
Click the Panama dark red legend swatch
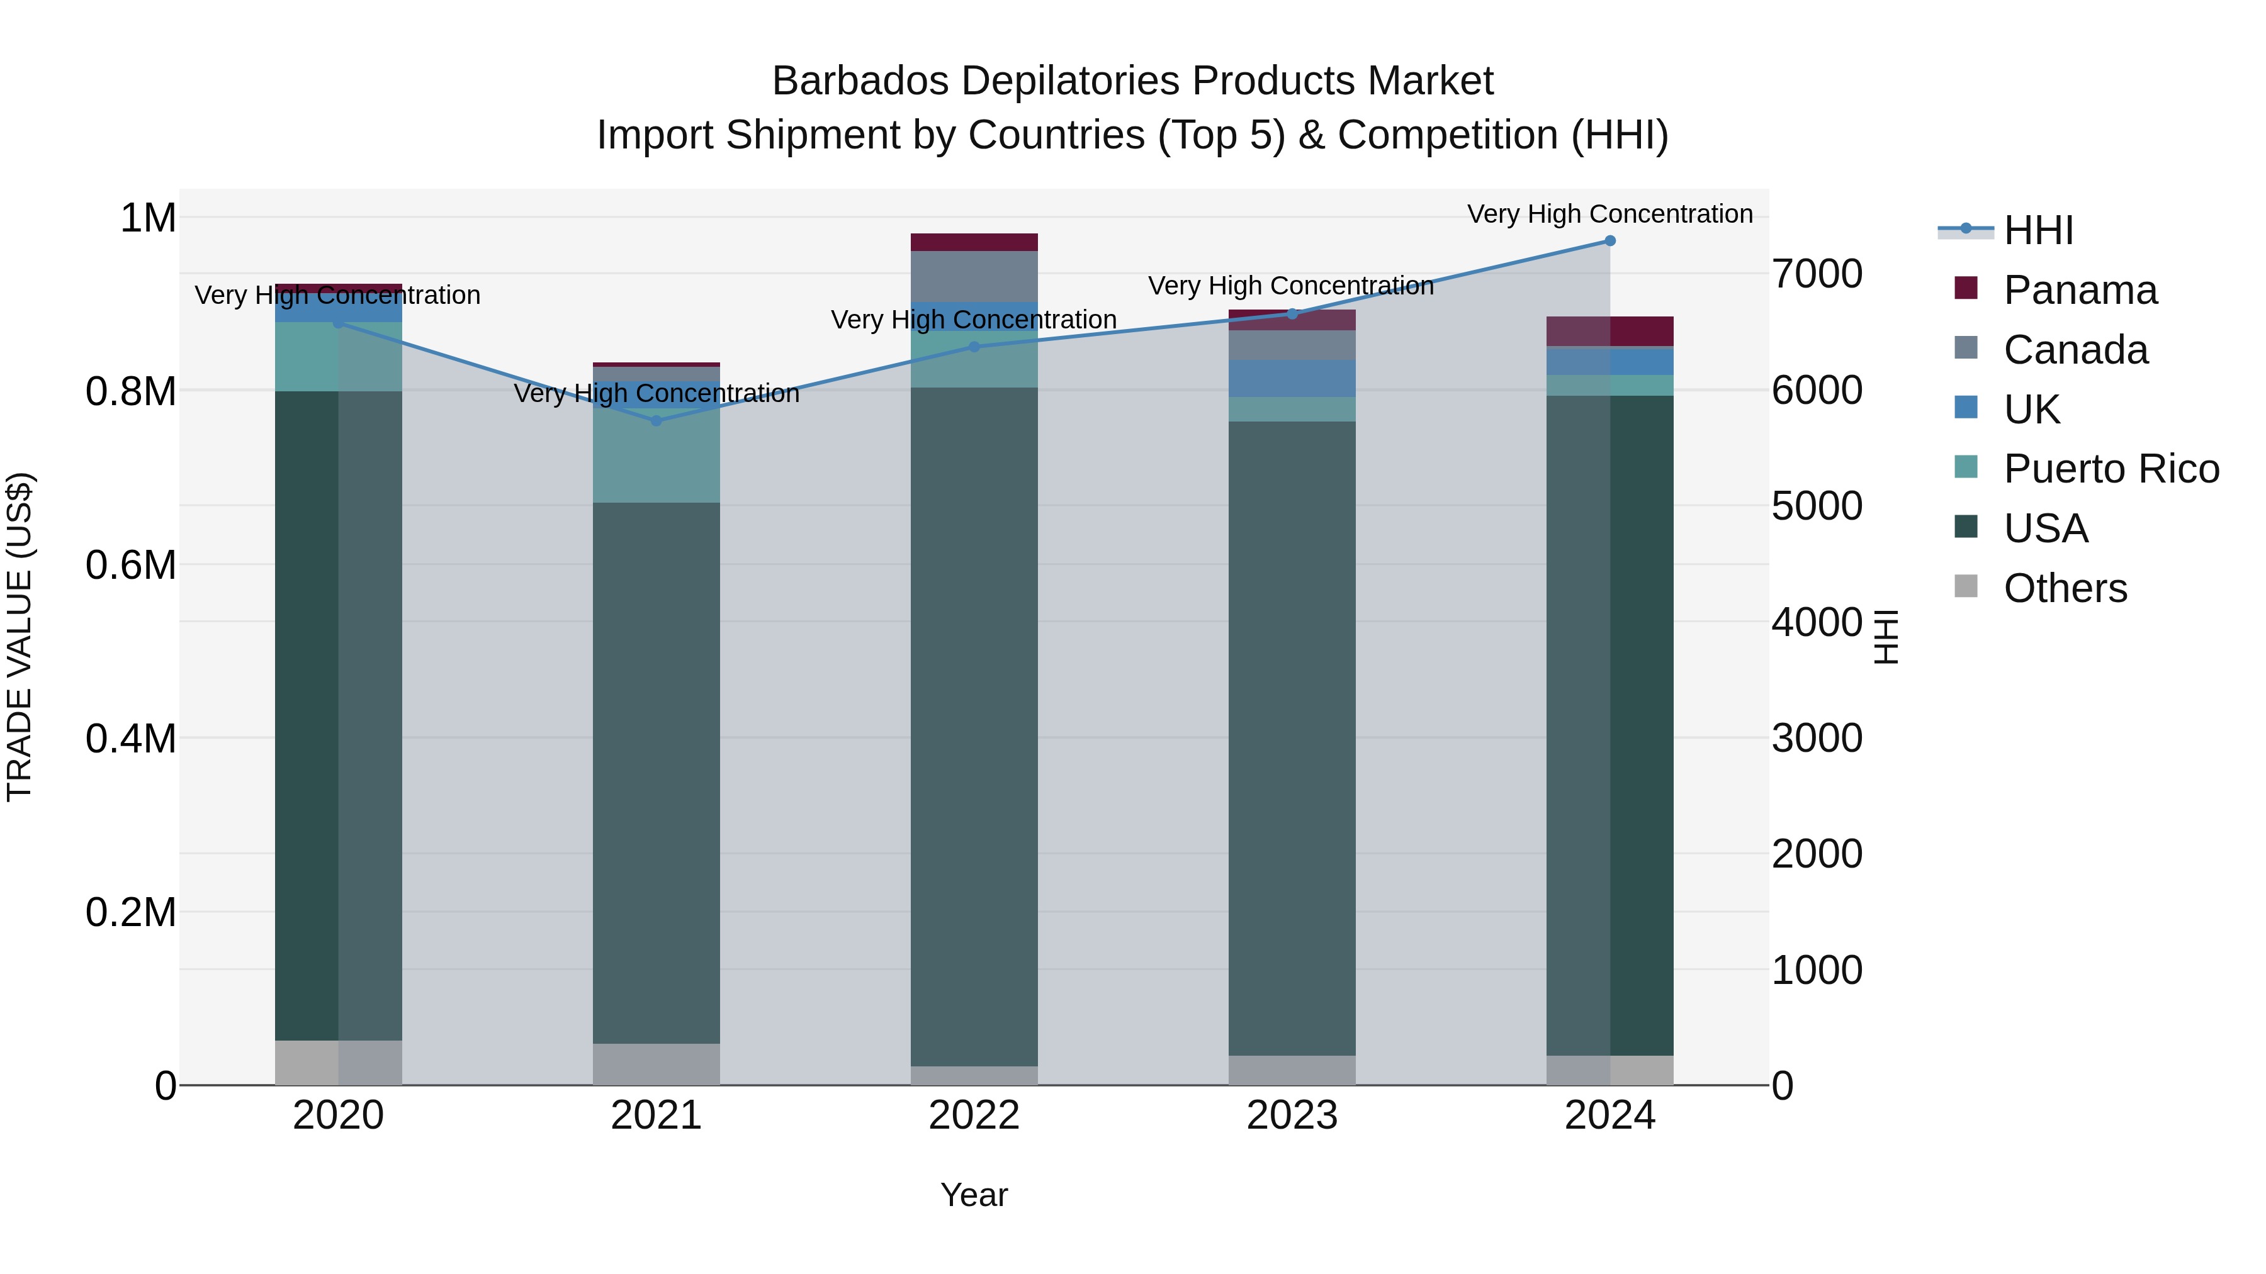(1966, 288)
